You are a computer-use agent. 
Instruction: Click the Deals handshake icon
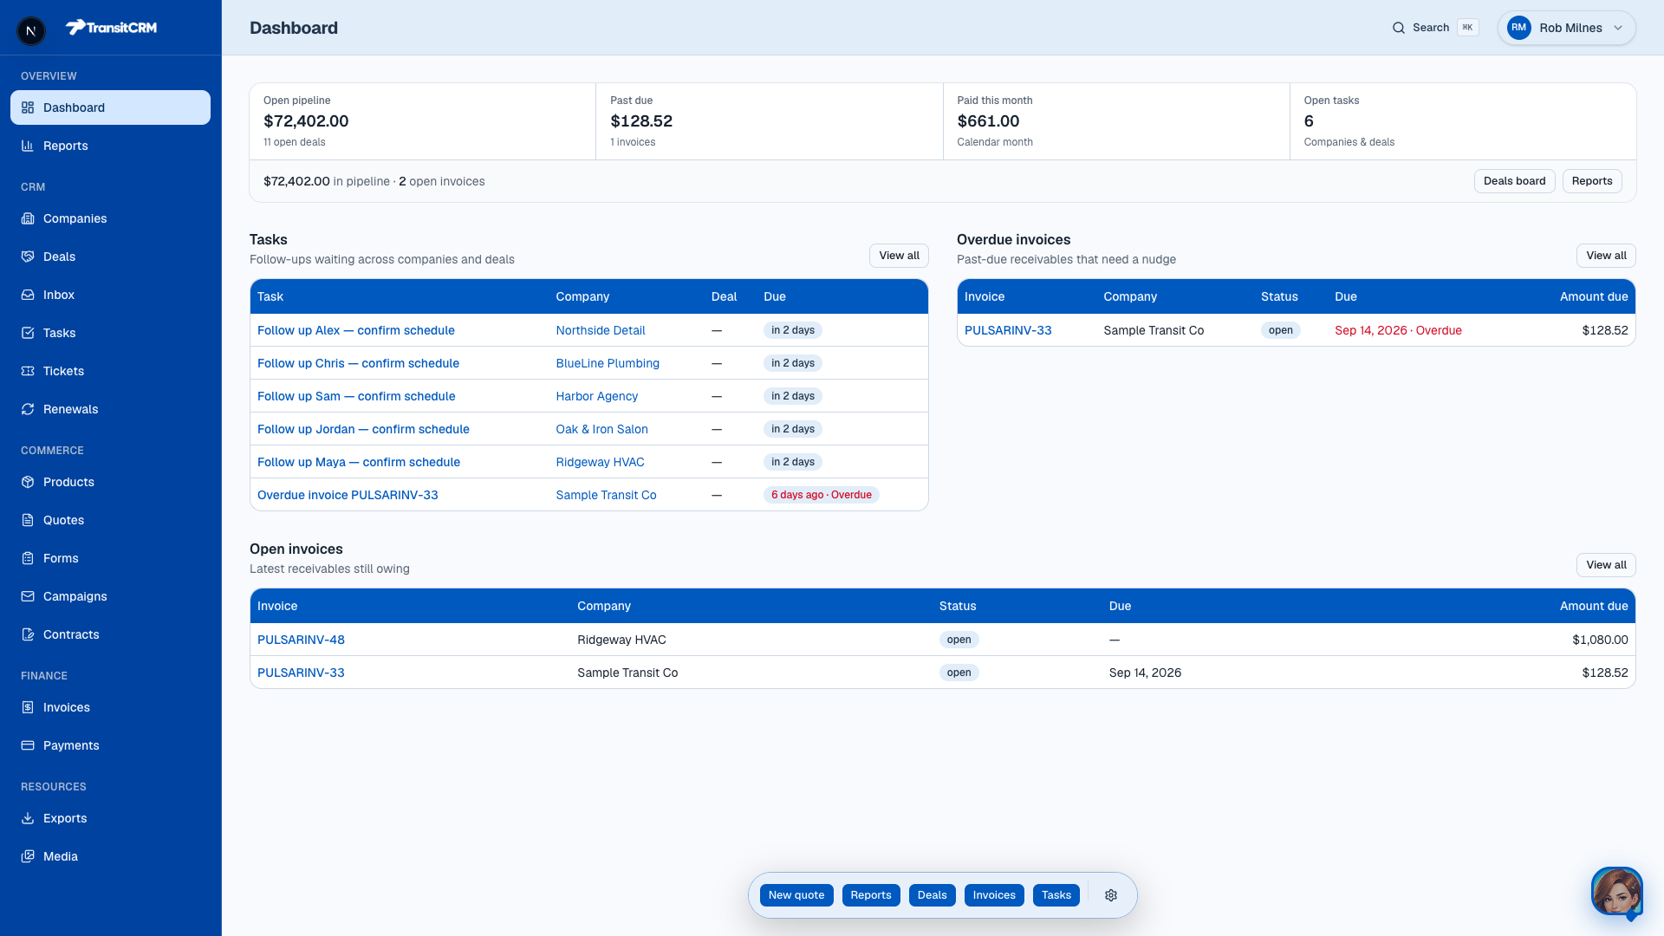28,257
